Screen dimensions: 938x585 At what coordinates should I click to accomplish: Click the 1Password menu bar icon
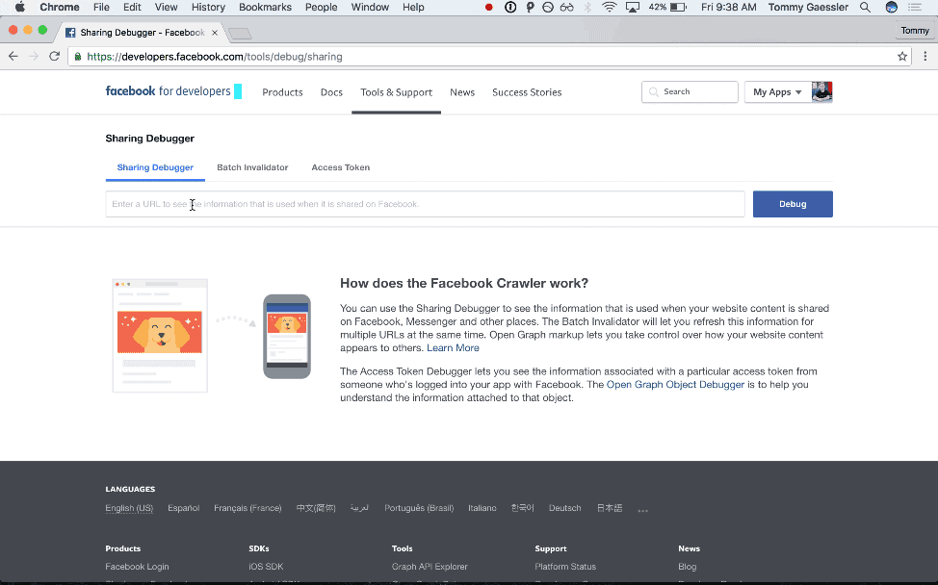tap(510, 7)
